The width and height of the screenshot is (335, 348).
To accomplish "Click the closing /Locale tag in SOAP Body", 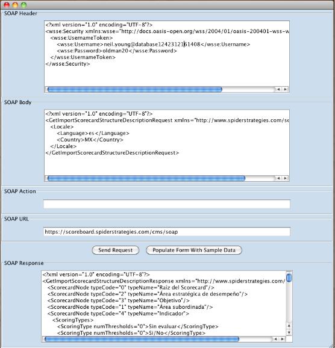I will (63, 146).
